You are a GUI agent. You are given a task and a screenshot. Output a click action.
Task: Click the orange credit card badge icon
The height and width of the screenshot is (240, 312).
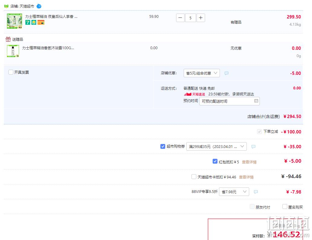tap(41, 22)
